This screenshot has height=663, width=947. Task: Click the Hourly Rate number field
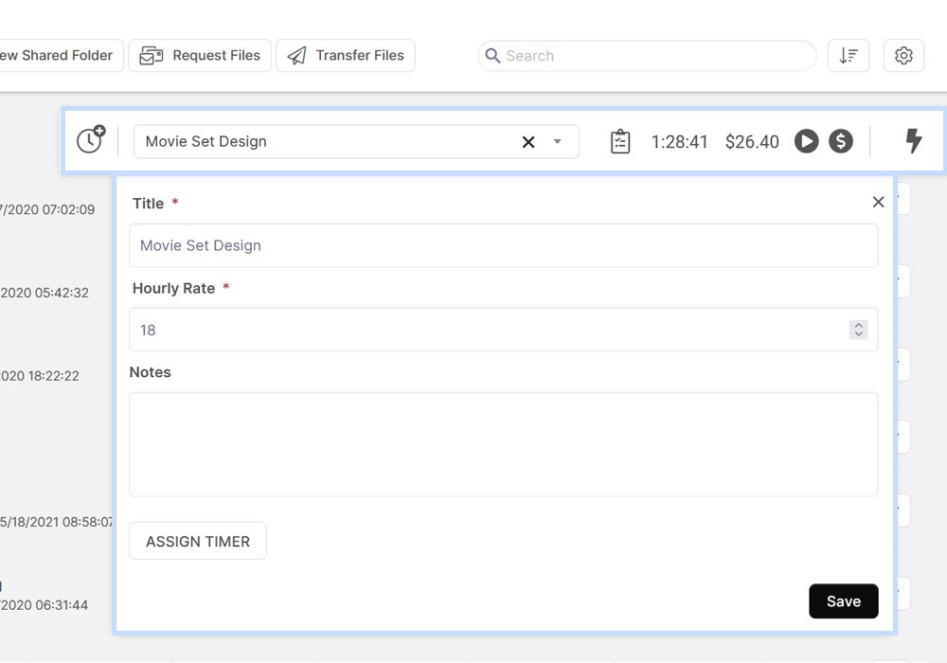tap(488, 330)
